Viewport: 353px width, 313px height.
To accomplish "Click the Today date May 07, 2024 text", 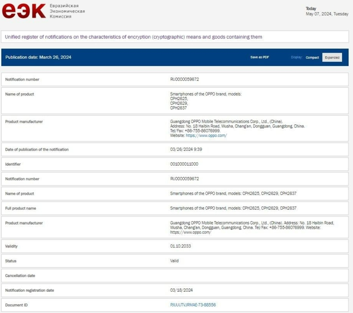I will (327, 14).
